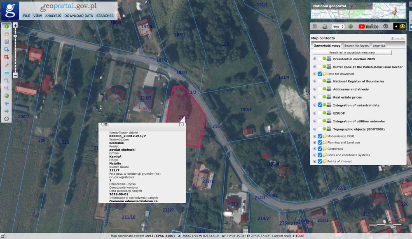Open the green help question mark icon

[351, 26]
